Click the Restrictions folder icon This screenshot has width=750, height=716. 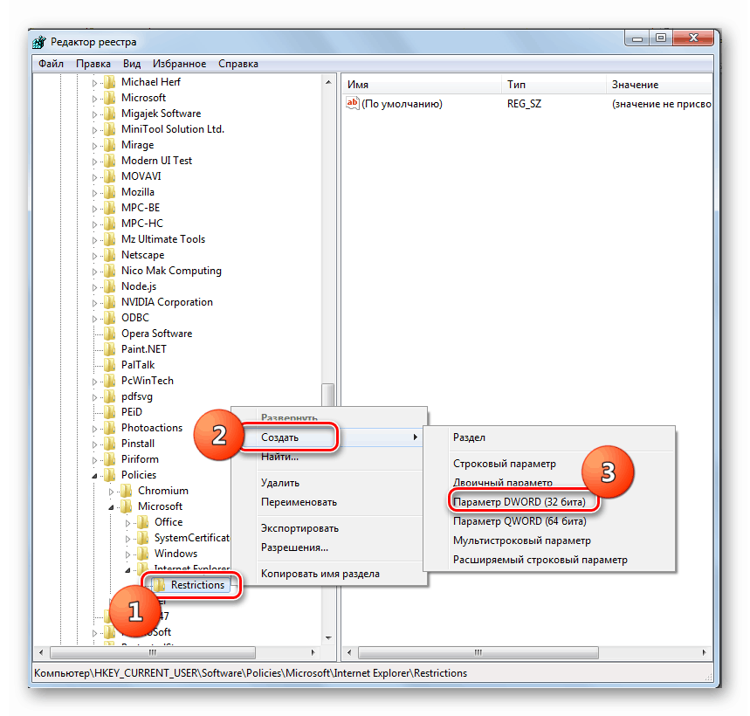159,585
